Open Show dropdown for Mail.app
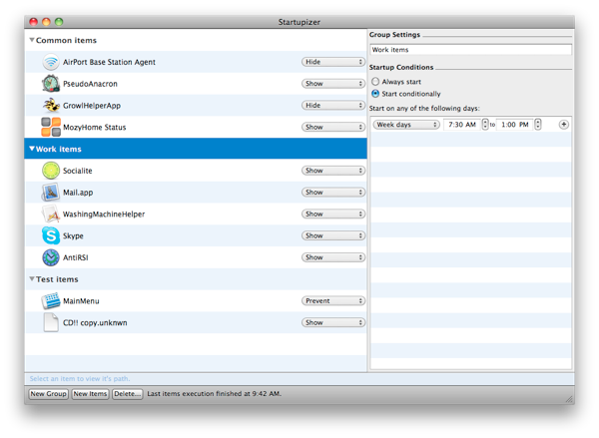The height and width of the screenshot is (438, 599). click(x=333, y=193)
